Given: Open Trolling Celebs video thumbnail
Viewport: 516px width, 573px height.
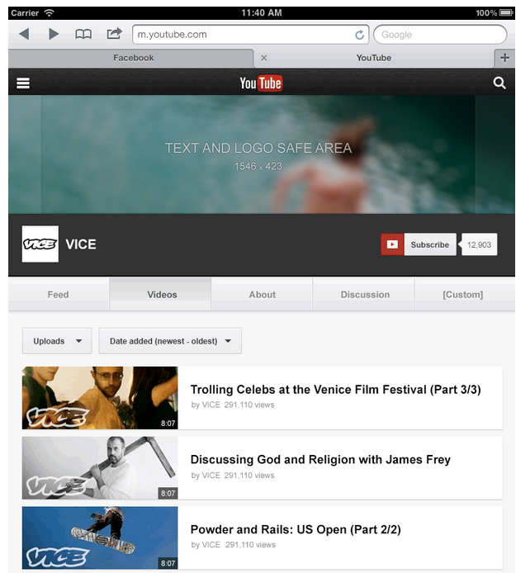Looking at the screenshot, I should click(100, 398).
